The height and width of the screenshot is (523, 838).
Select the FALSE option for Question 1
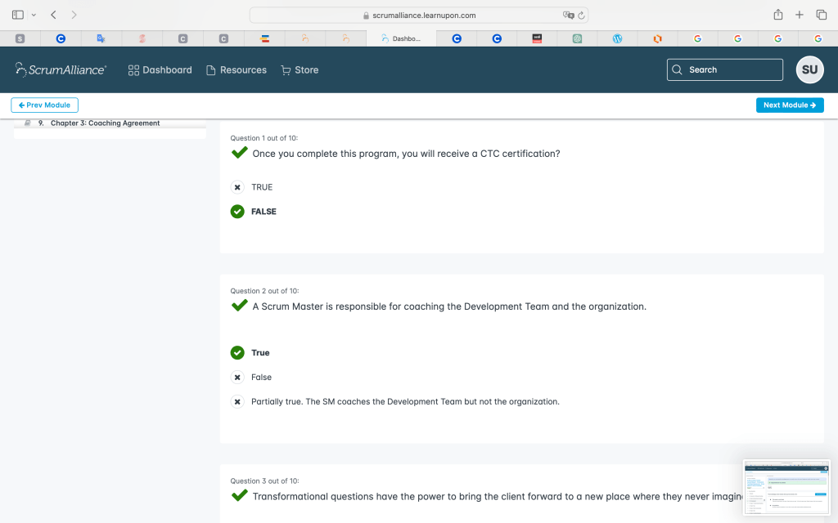tap(237, 212)
